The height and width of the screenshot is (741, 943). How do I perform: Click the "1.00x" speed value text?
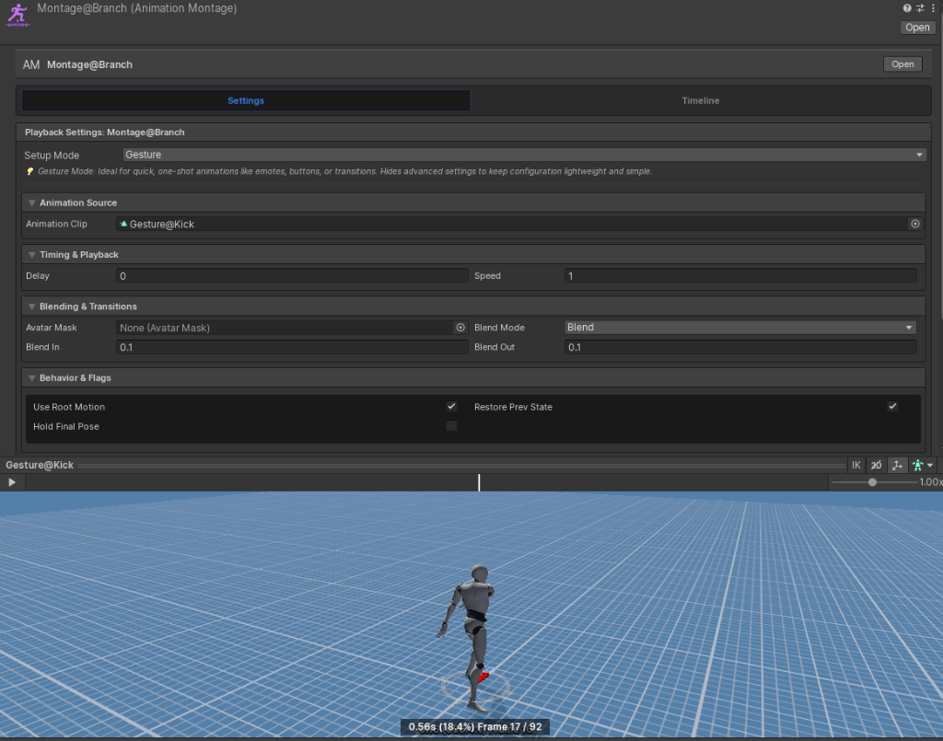(x=930, y=482)
